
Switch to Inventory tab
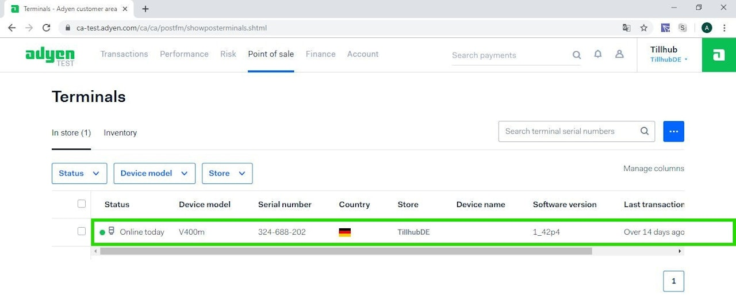pos(120,133)
